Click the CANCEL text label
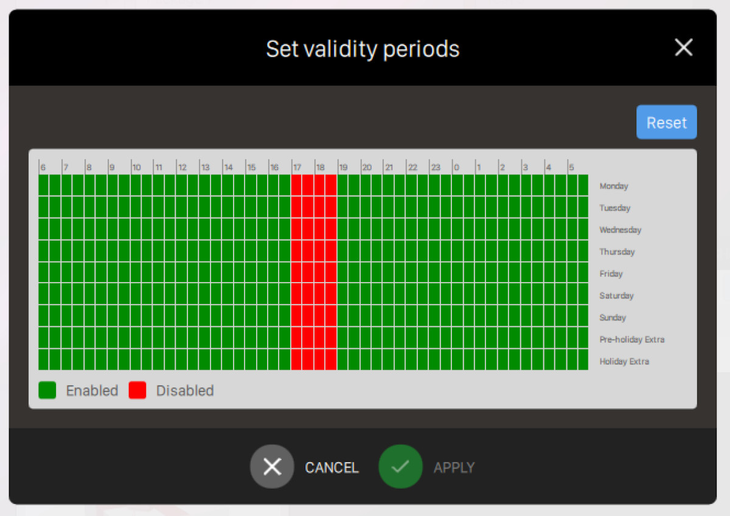 tap(332, 467)
